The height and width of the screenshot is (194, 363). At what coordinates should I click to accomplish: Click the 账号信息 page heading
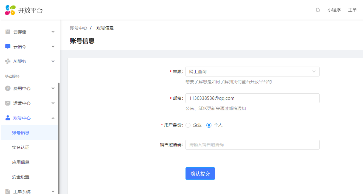click(x=82, y=41)
